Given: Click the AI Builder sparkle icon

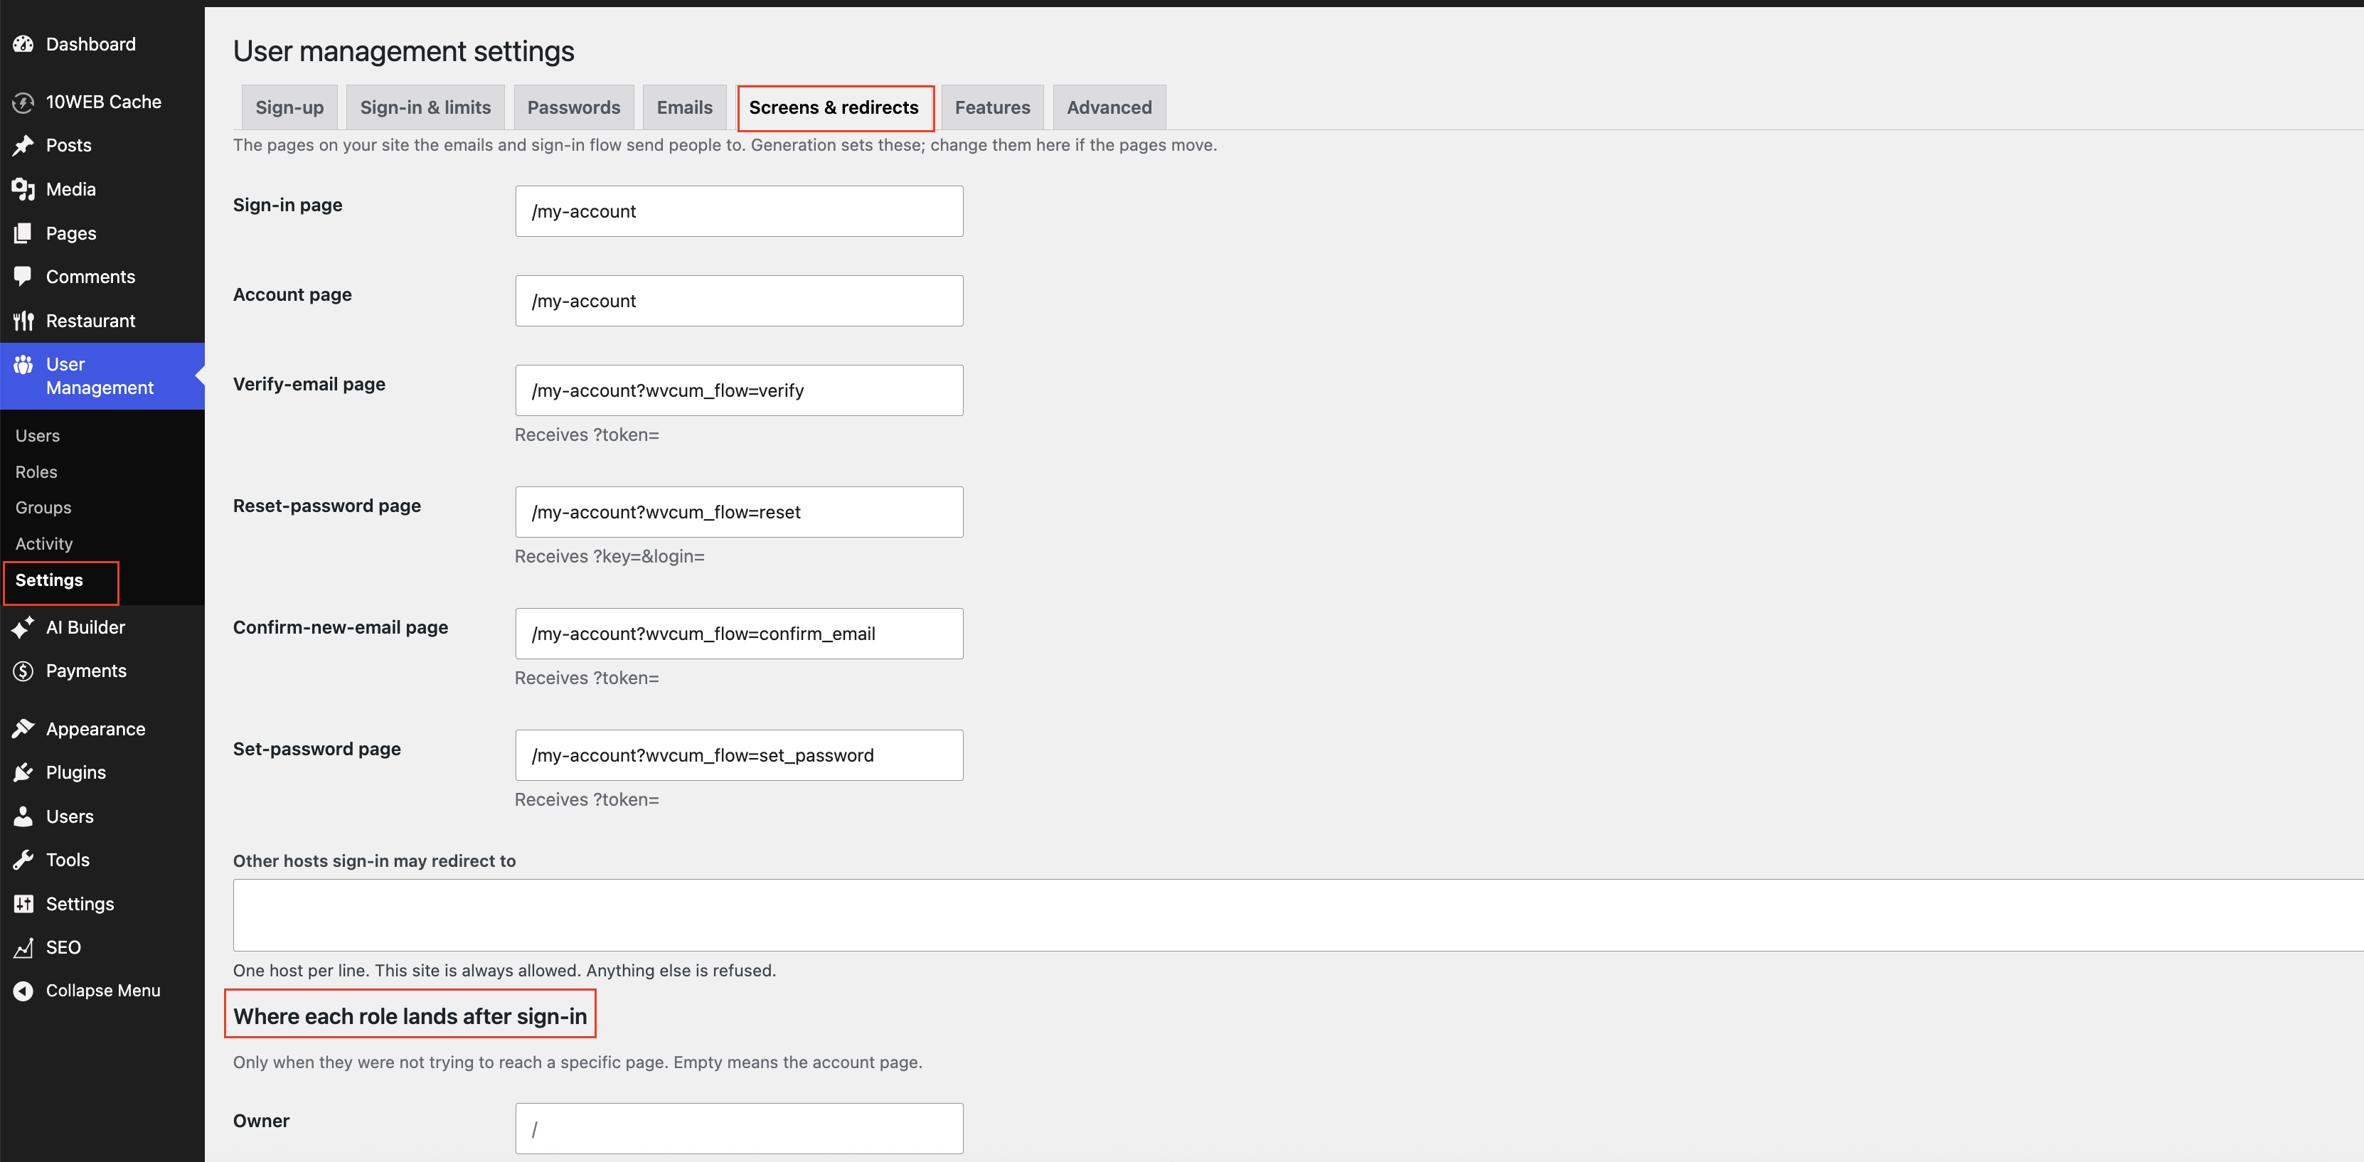Looking at the screenshot, I should [x=23, y=627].
